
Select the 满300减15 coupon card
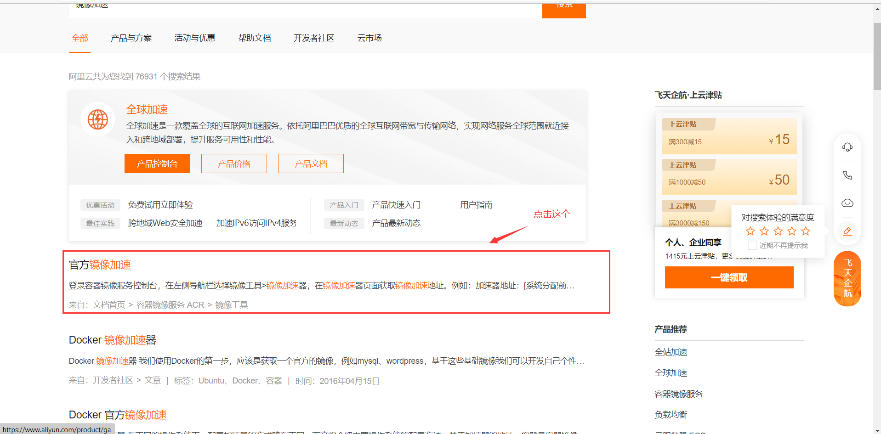pos(729,136)
